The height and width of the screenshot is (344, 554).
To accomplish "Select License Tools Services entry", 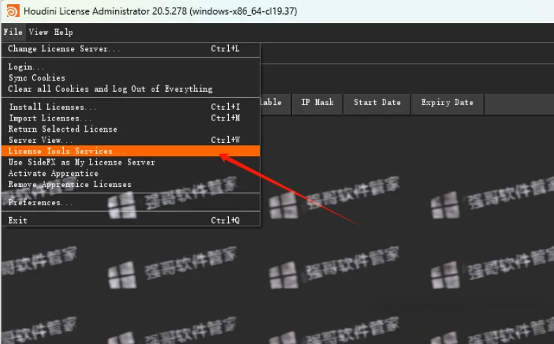I will pos(131,151).
